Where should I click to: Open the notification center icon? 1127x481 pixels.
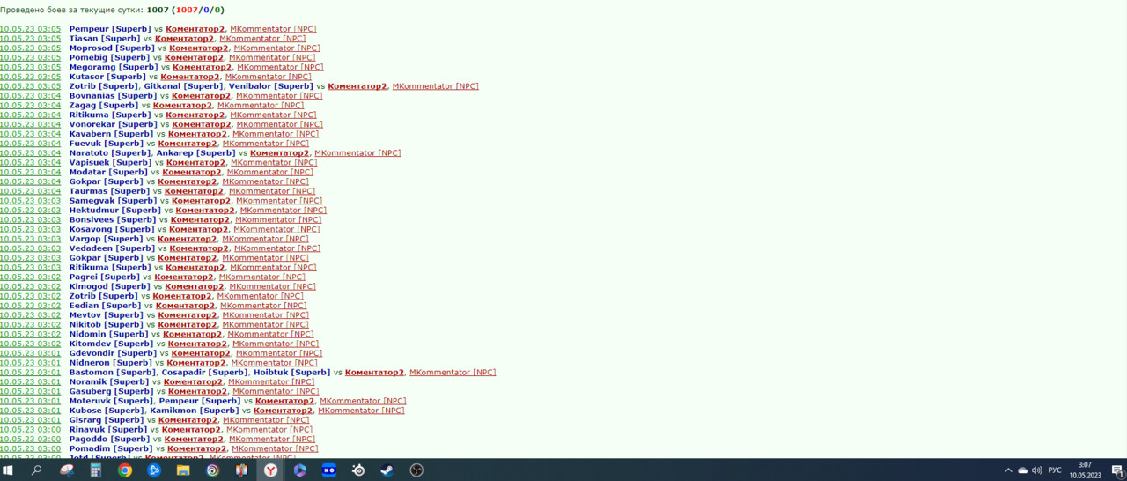tap(1116, 470)
